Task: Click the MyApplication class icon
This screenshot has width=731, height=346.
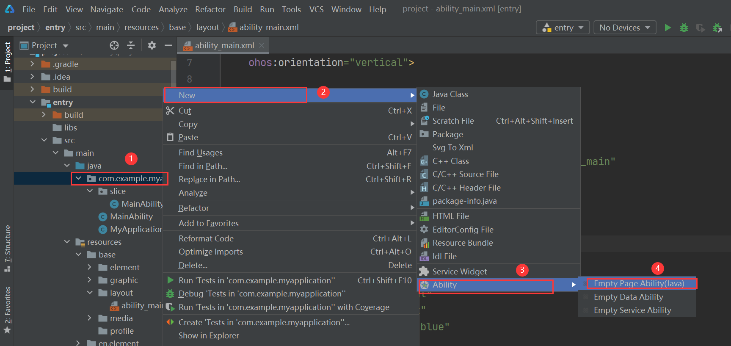Action: click(x=102, y=229)
